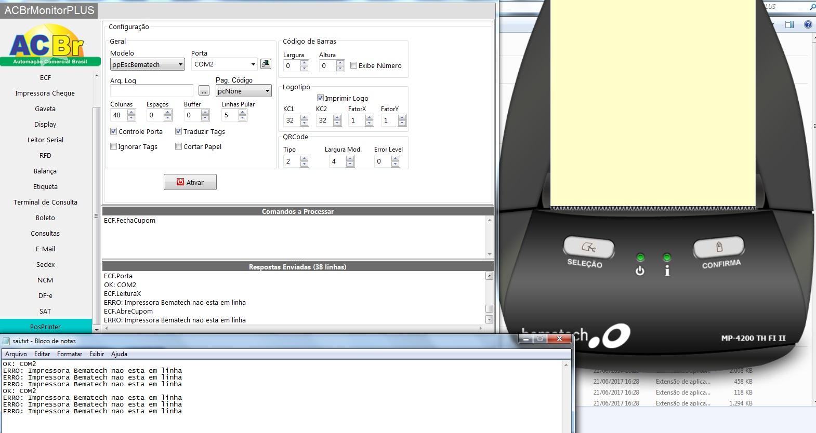Click the KC2 spinner arrows
The image size is (816, 433).
(337, 120)
